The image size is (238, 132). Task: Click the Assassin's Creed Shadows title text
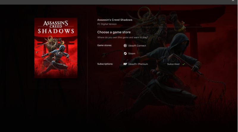pos(115,20)
